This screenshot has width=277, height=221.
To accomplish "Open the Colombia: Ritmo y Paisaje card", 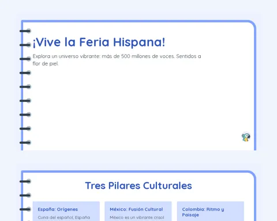I will (x=211, y=211).
